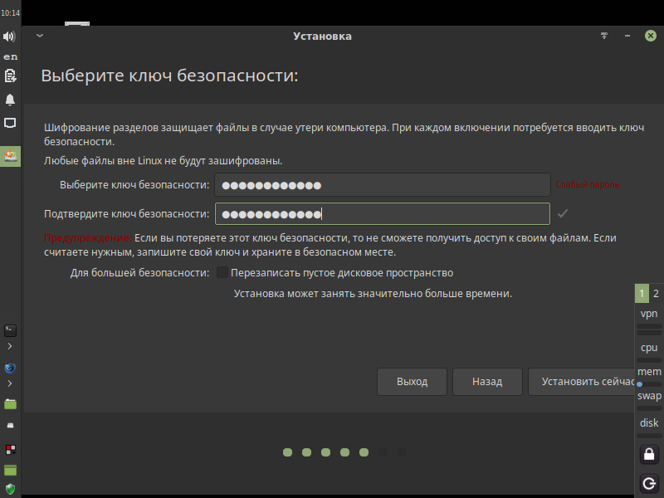Click the lock screen padlock icon
This screenshot has width=664, height=498.
pos(649,454)
